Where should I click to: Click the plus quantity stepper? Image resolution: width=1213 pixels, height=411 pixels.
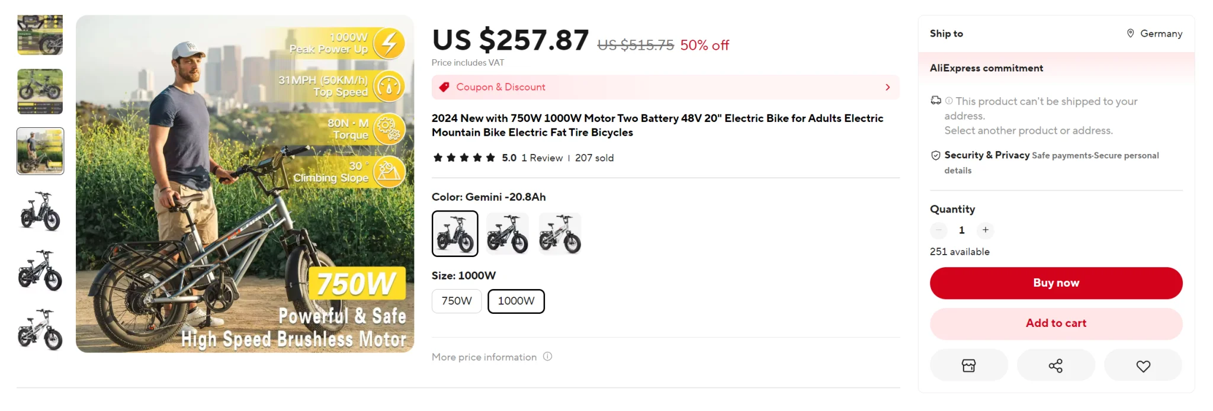pyautogui.click(x=986, y=230)
